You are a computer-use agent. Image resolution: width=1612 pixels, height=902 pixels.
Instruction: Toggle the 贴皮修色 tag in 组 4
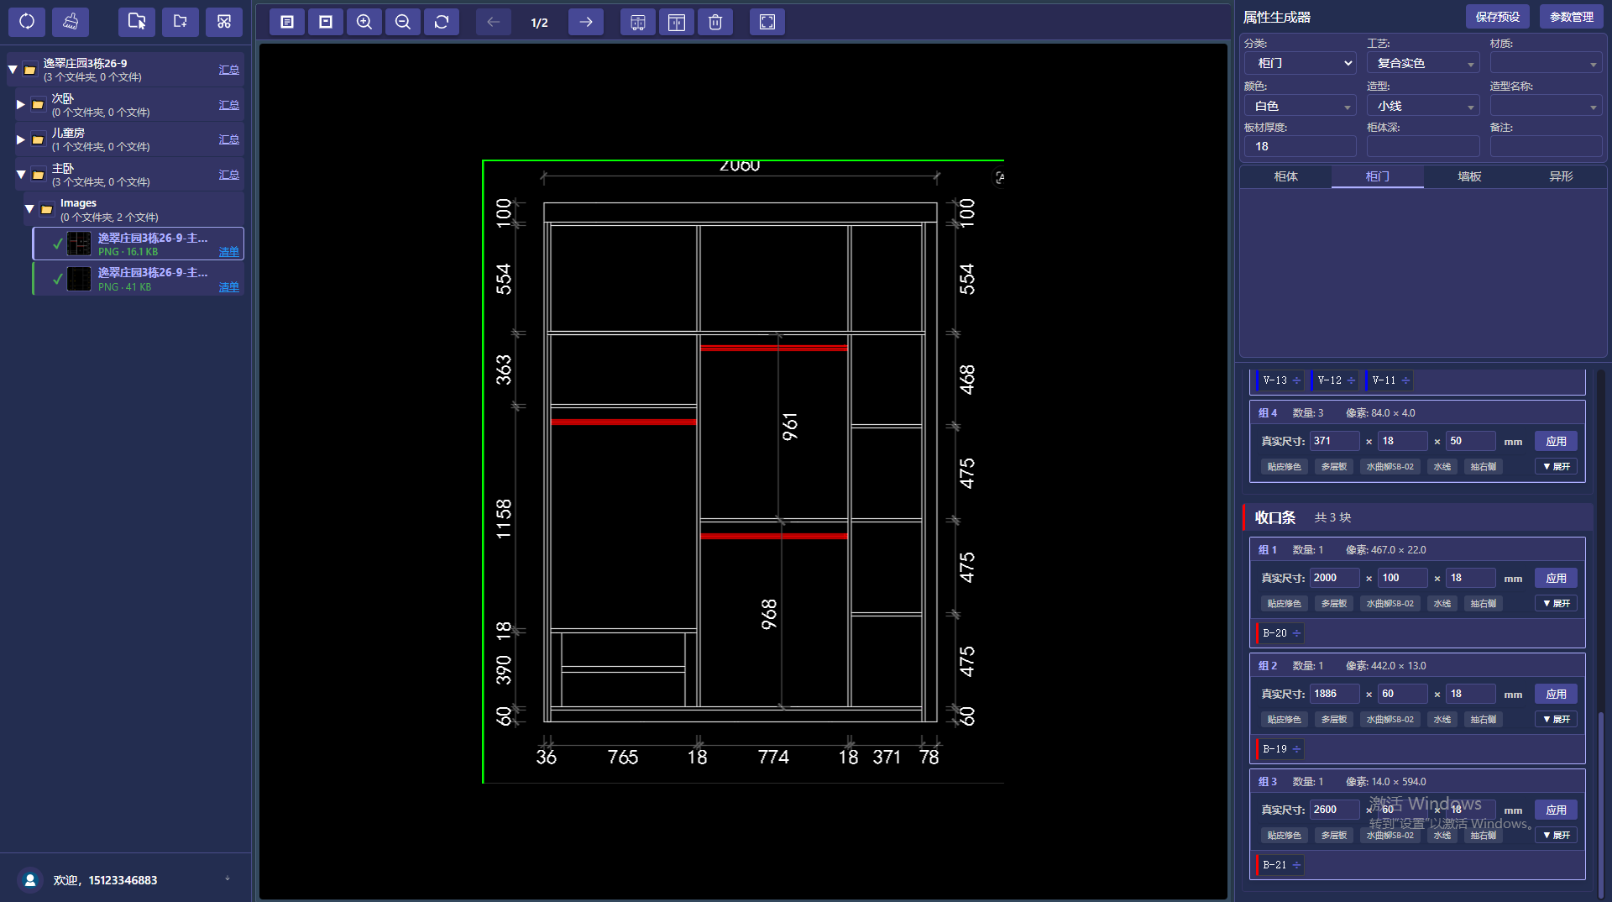(x=1284, y=466)
